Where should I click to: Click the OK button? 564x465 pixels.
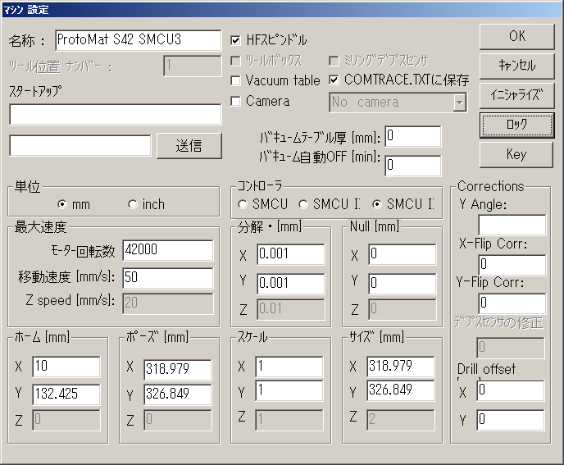point(517,36)
